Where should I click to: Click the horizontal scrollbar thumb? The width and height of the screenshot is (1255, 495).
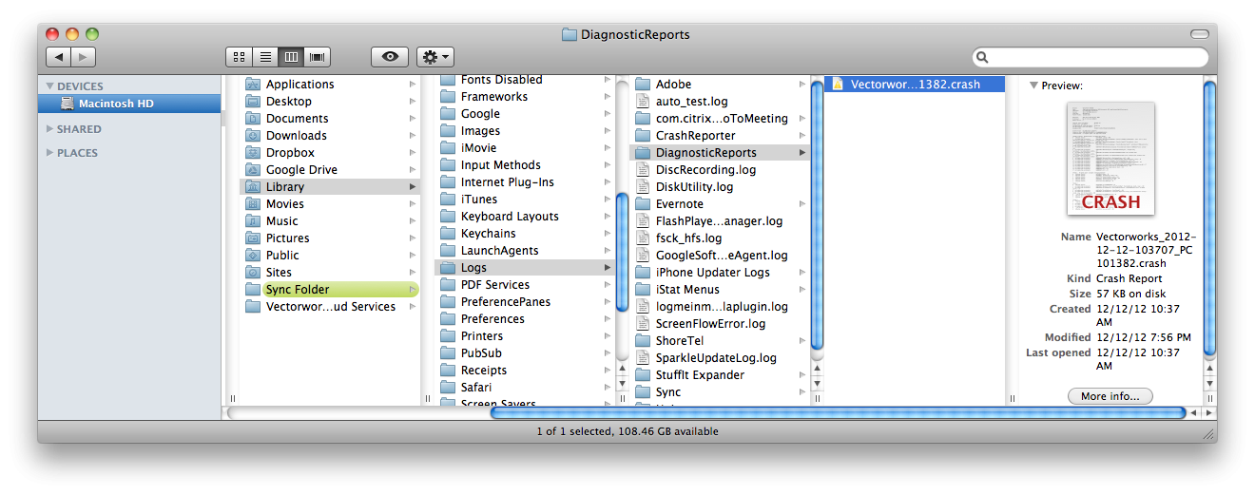point(837,412)
